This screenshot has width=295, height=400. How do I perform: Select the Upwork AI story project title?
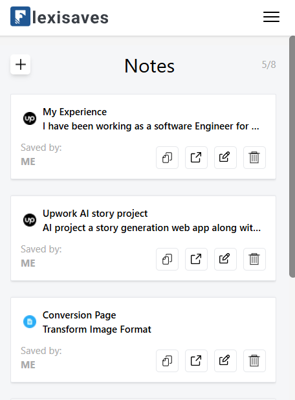point(95,214)
